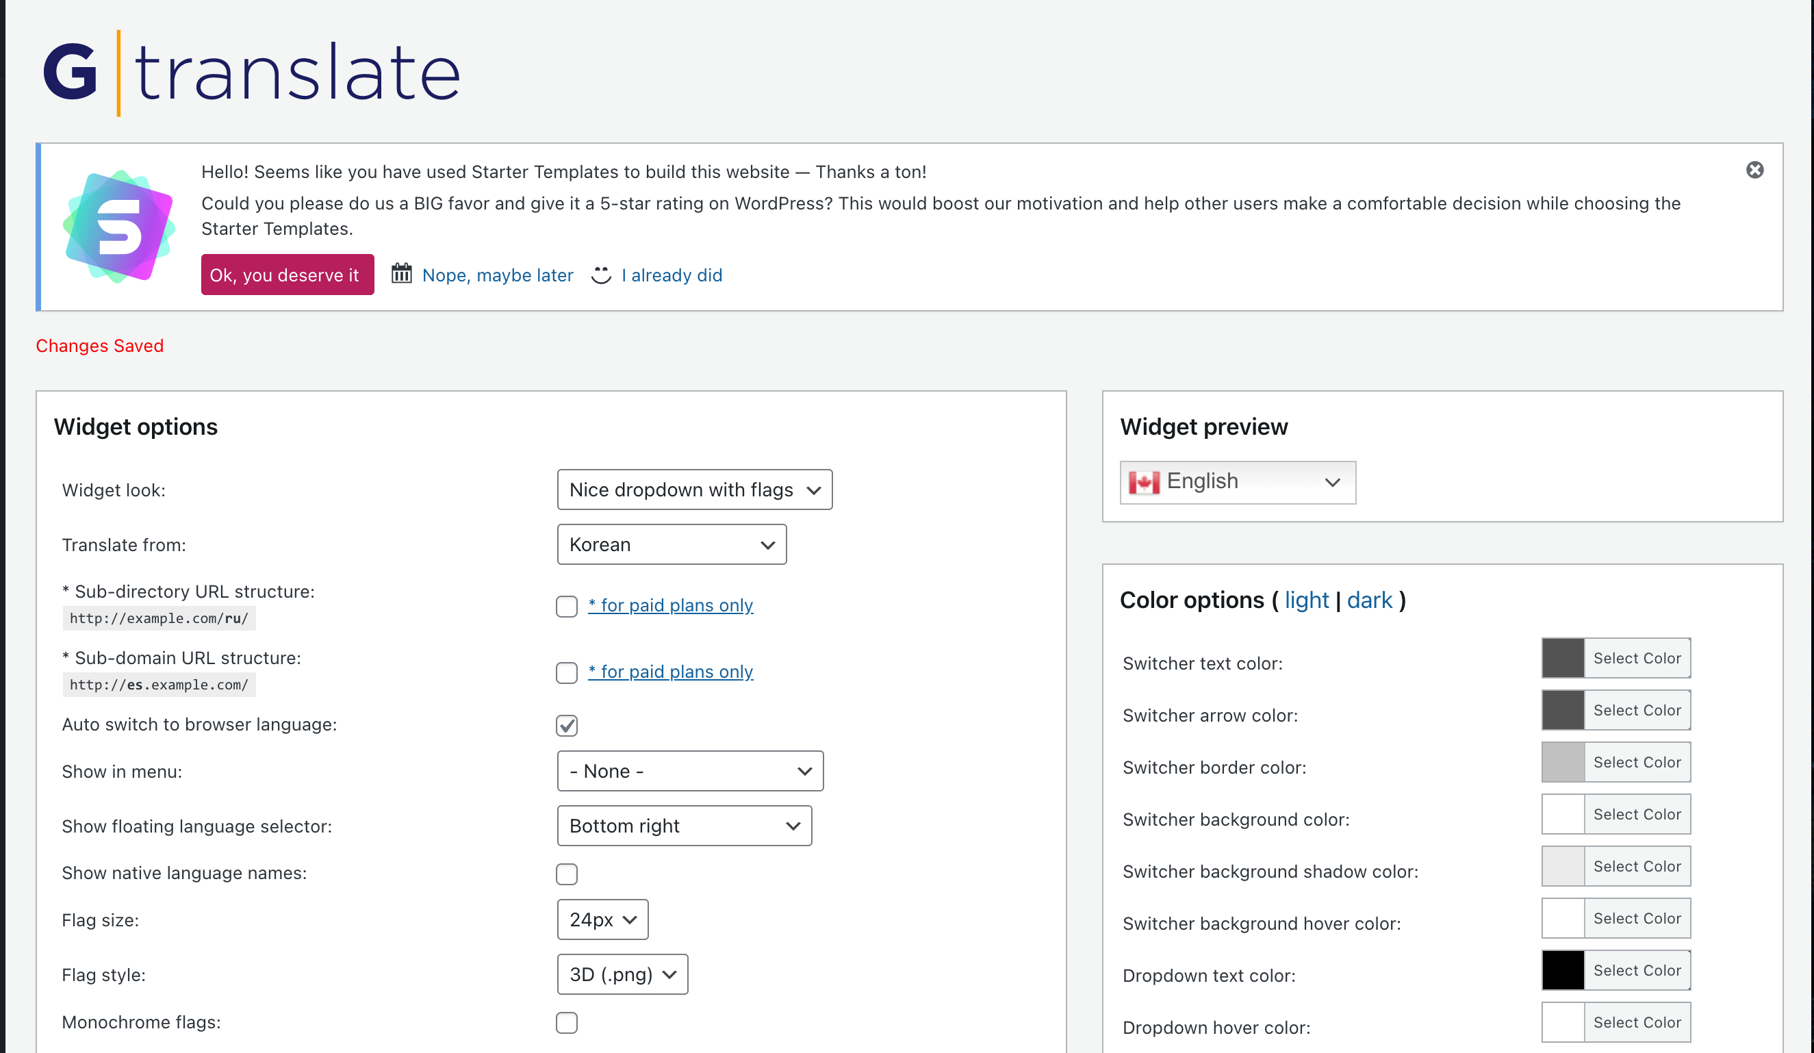Switch color options to light preset

click(x=1306, y=600)
